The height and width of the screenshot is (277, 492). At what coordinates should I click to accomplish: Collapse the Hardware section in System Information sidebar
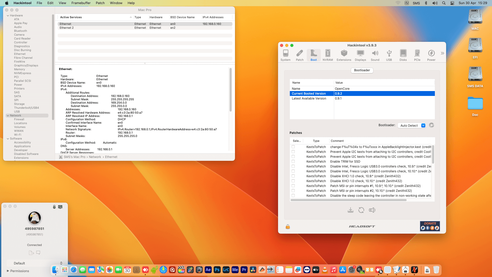click(x=8, y=16)
